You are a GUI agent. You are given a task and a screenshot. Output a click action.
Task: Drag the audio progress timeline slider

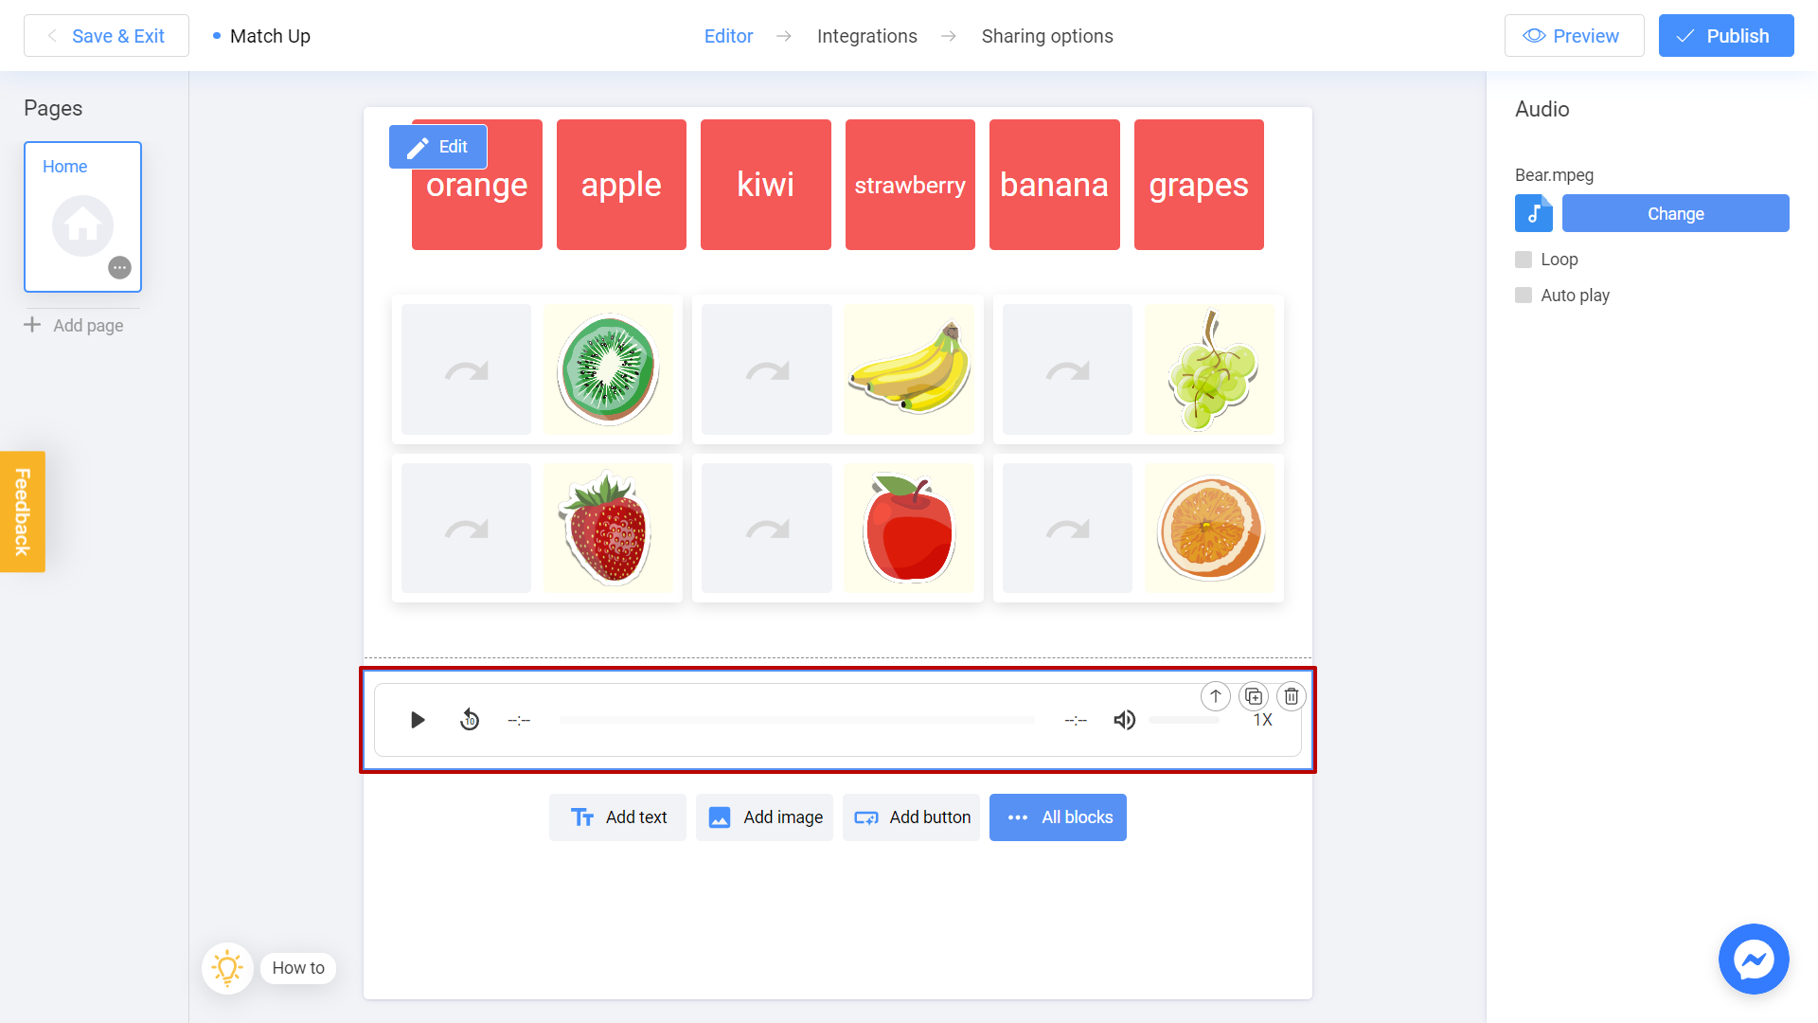tap(798, 720)
